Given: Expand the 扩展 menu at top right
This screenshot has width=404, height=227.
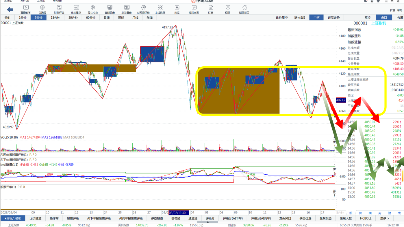Looking at the screenshot, I should (x=392, y=10).
